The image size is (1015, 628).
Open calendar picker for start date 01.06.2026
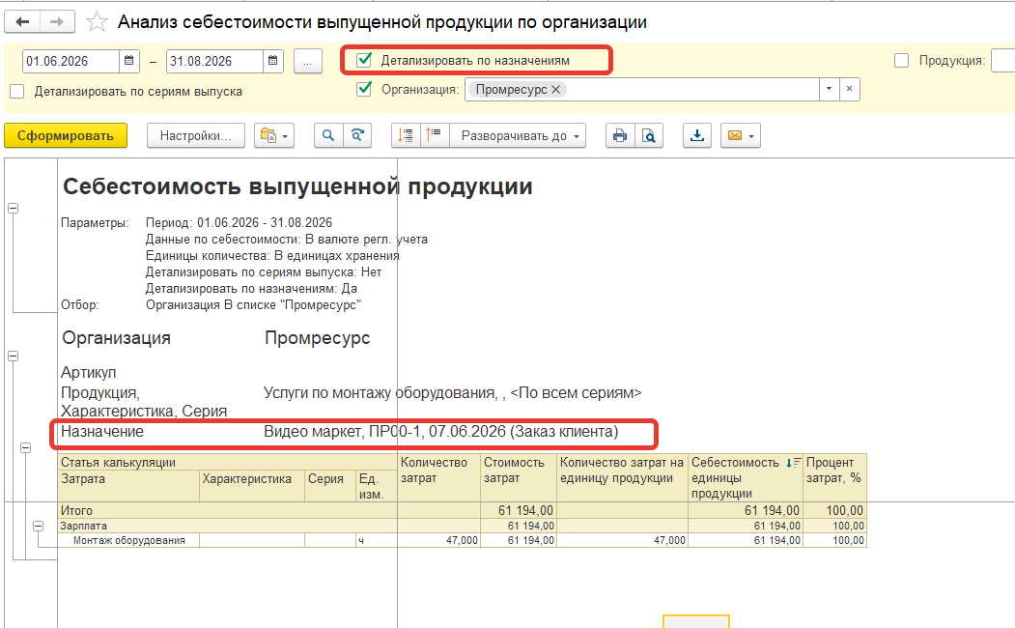[x=128, y=61]
